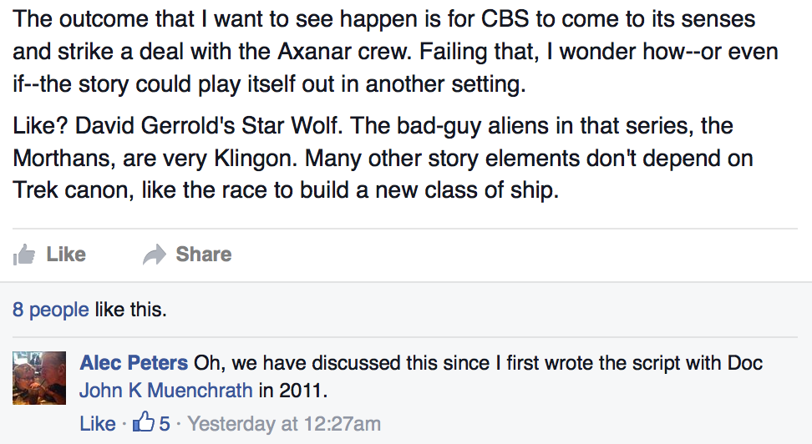Screen dimensions: 812x444
Task: Click the paragraph about CBS and Axanar
Action: point(395,51)
